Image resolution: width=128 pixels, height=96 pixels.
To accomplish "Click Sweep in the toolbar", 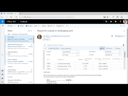I will pyautogui.click(x=44, y=26).
